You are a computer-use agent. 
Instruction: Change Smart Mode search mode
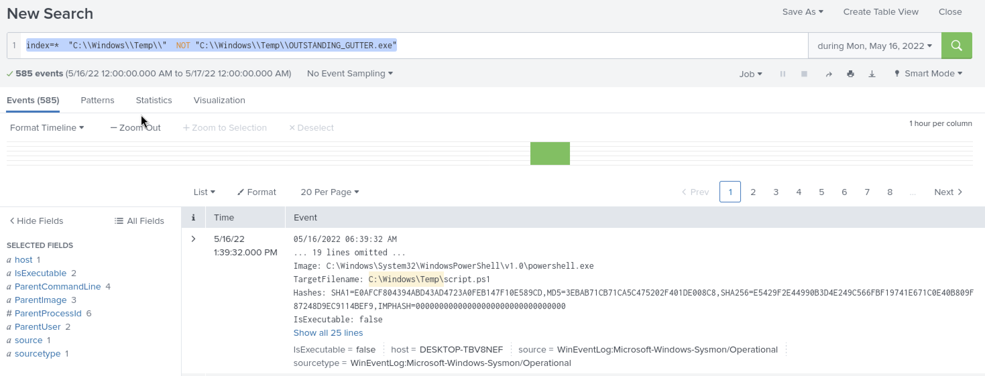(928, 73)
